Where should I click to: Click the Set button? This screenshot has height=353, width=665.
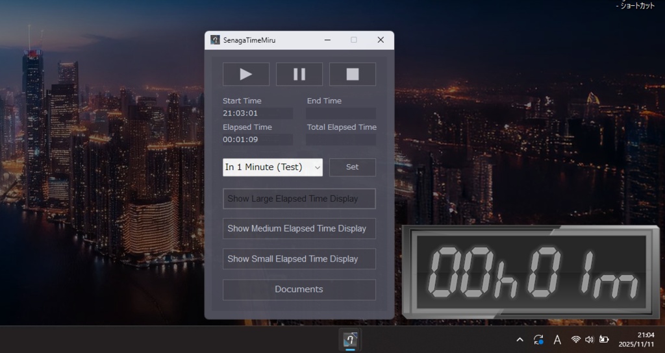pos(353,167)
